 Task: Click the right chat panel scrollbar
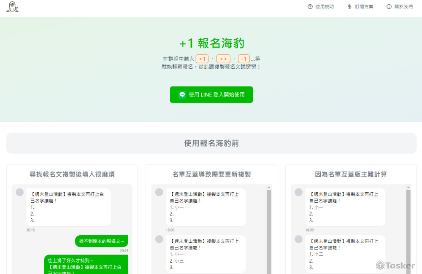(408, 228)
